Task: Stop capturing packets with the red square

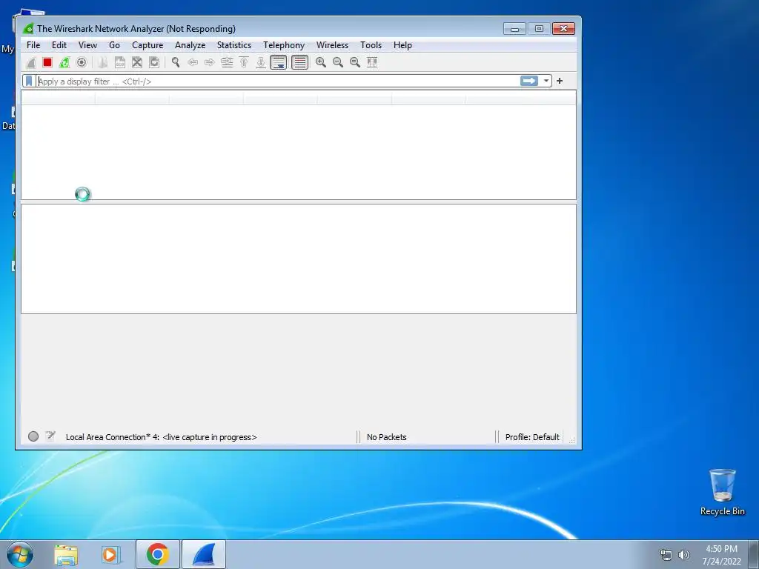Action: tap(47, 62)
